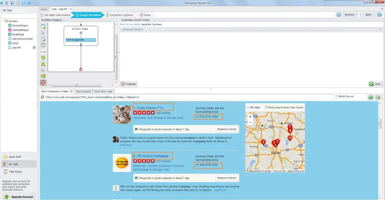Click map pin number 10
385x200 pixels.
tap(290, 138)
